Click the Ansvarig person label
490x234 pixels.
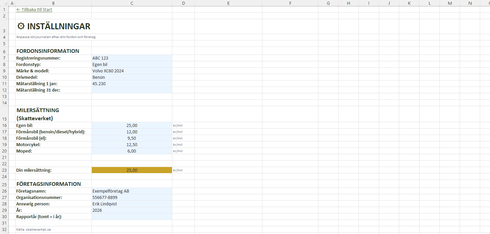click(33, 204)
